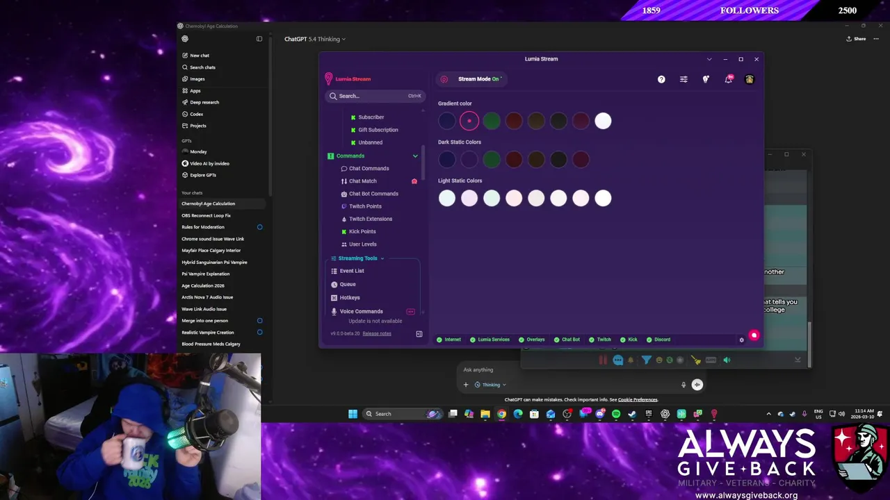Viewport: 890px width, 500px height.
Task: Open Spotify from the taskbar
Action: click(x=616, y=414)
